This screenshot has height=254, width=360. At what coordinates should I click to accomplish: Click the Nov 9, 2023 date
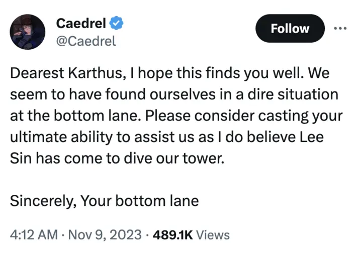click(x=105, y=235)
